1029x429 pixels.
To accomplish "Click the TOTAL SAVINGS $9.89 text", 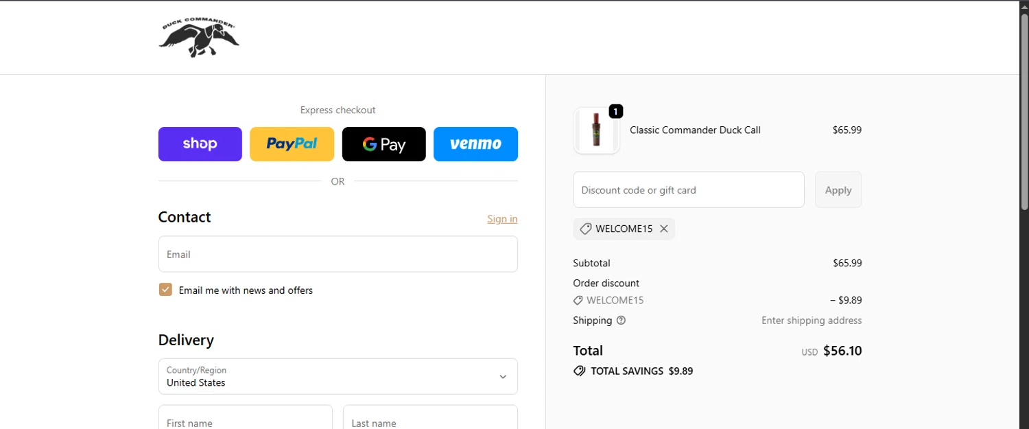I will coord(642,371).
